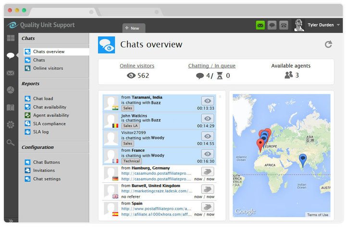Click the Taramani, India visitor avatar
The width and height of the screenshot is (346, 227).
coord(111,103)
